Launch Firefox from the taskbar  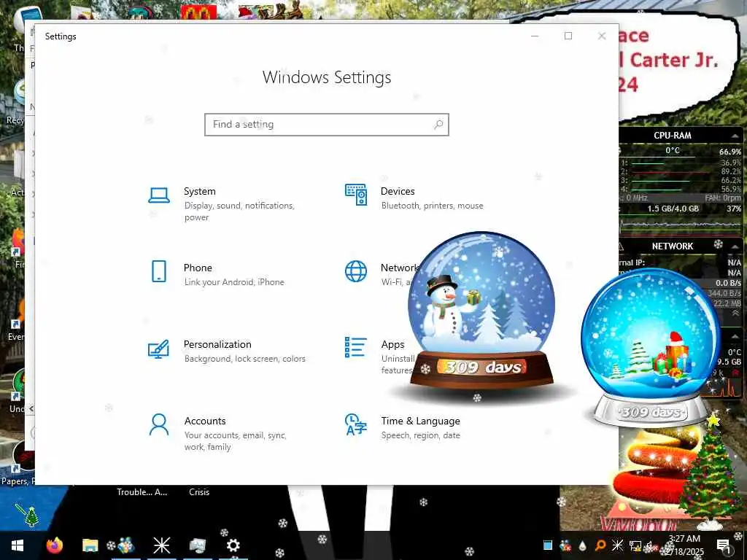(54, 545)
